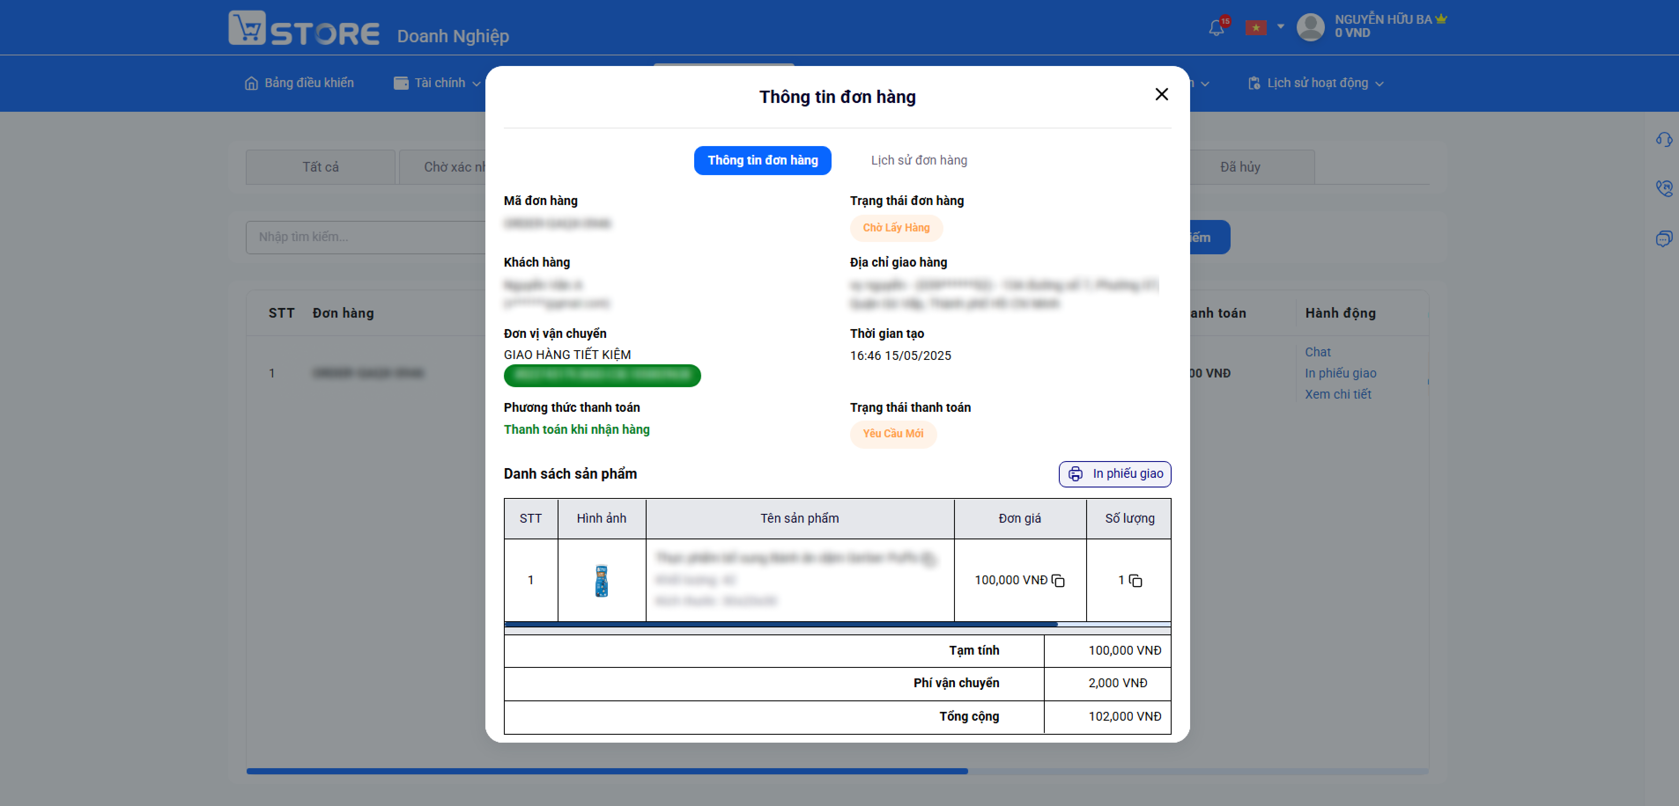
Task: Expand the language flag dropdown
Action: pyautogui.click(x=1265, y=27)
